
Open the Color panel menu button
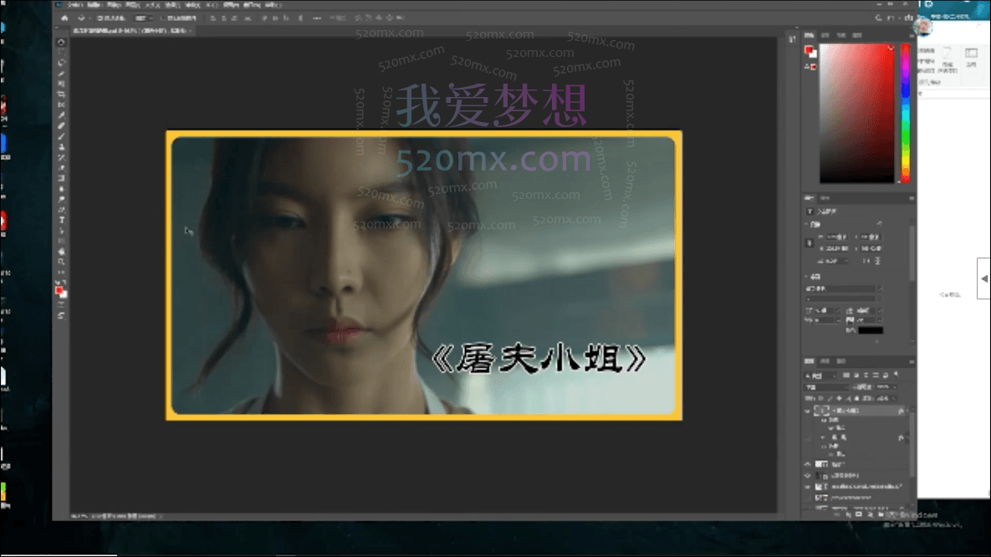click(x=912, y=35)
